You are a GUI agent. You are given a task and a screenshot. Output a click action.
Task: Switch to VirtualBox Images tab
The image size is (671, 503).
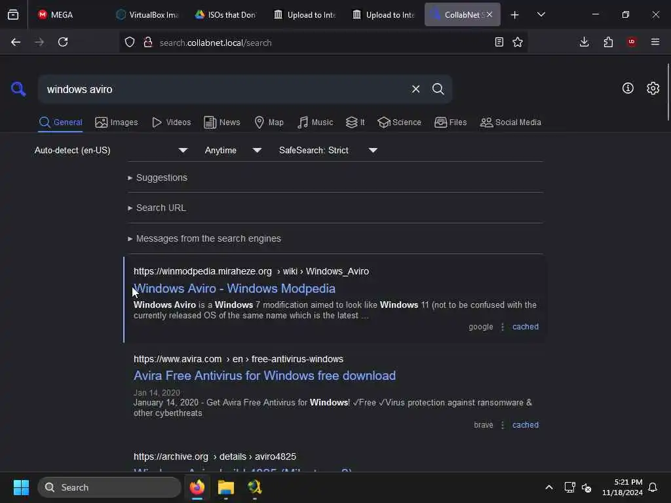pos(147,14)
